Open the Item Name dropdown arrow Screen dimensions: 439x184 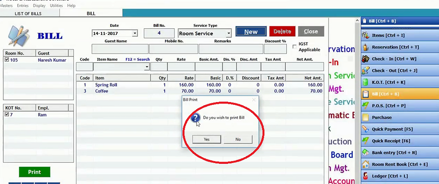coord(147,67)
